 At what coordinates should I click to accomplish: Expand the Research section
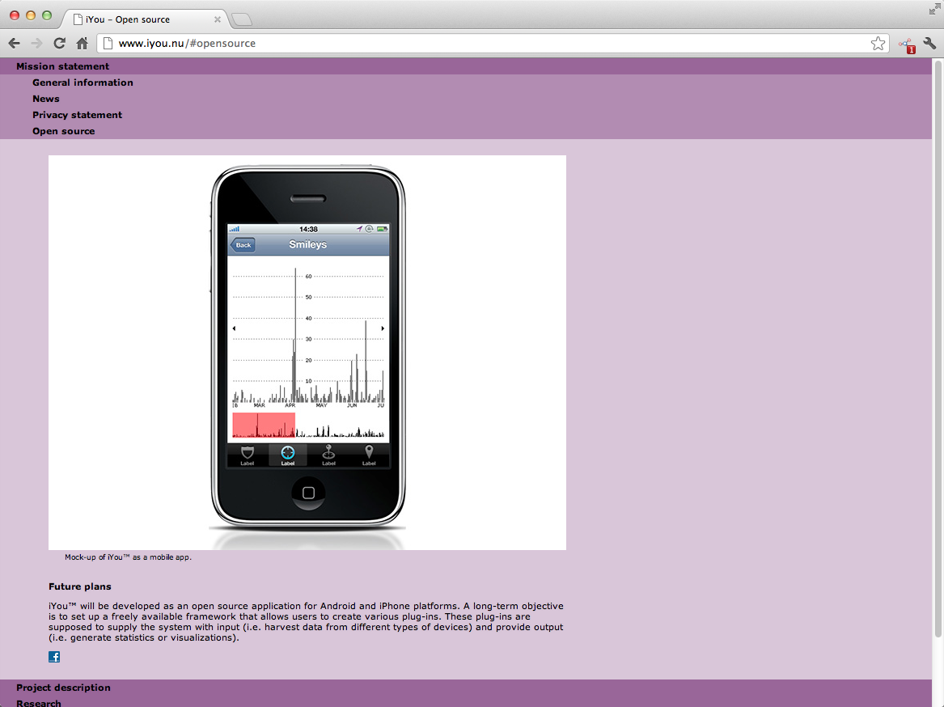(38, 703)
